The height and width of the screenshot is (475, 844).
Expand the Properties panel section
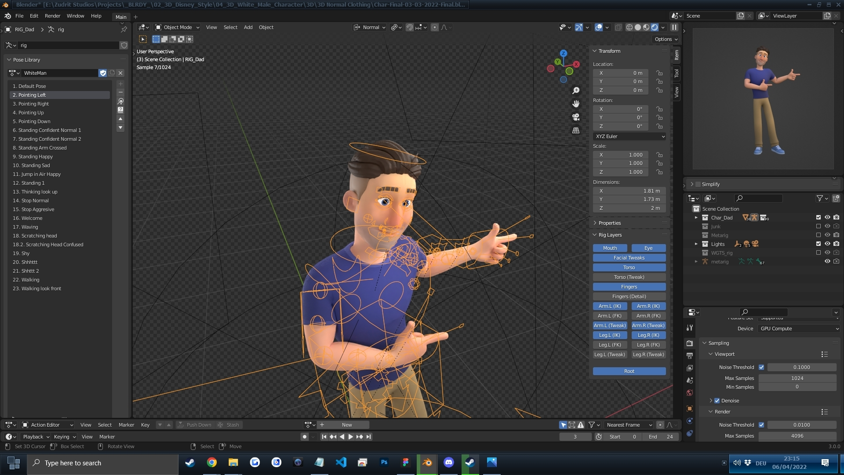[609, 223]
